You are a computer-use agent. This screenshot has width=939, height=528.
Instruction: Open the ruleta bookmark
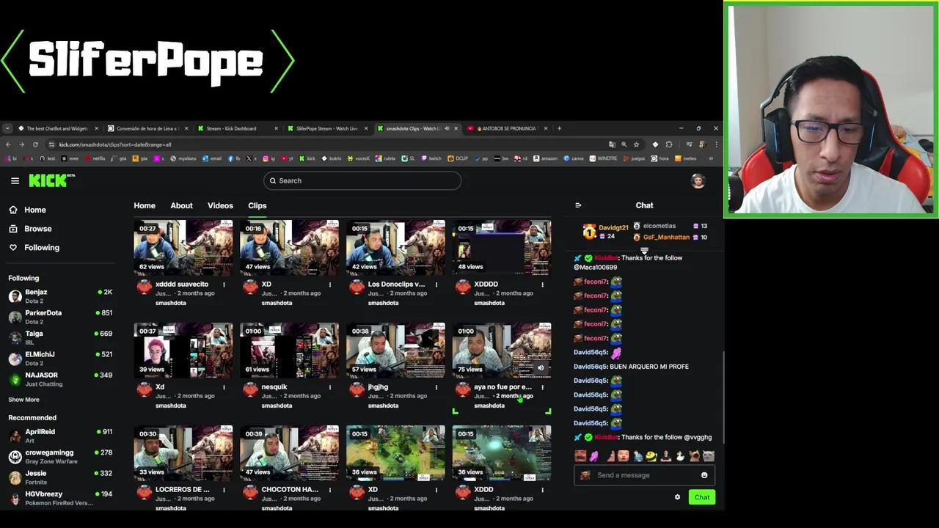(387, 158)
